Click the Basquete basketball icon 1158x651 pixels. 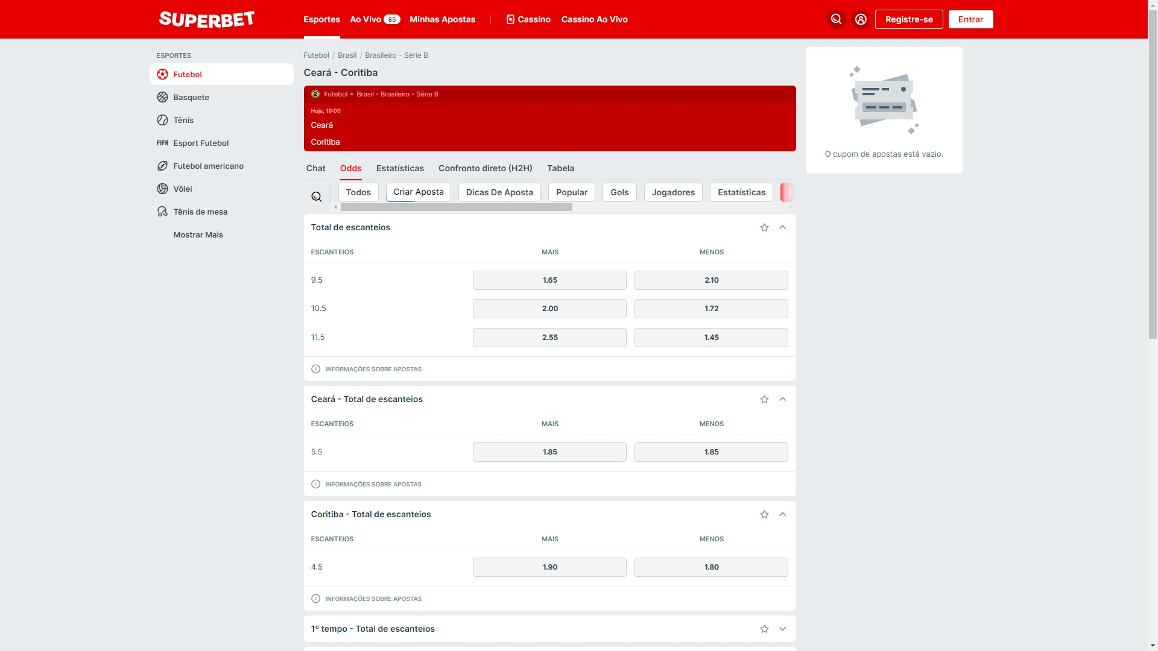coord(162,97)
